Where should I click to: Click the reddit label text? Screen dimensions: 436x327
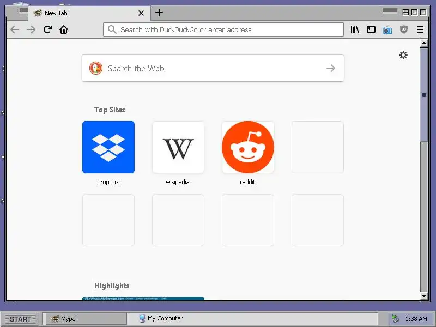[247, 182]
